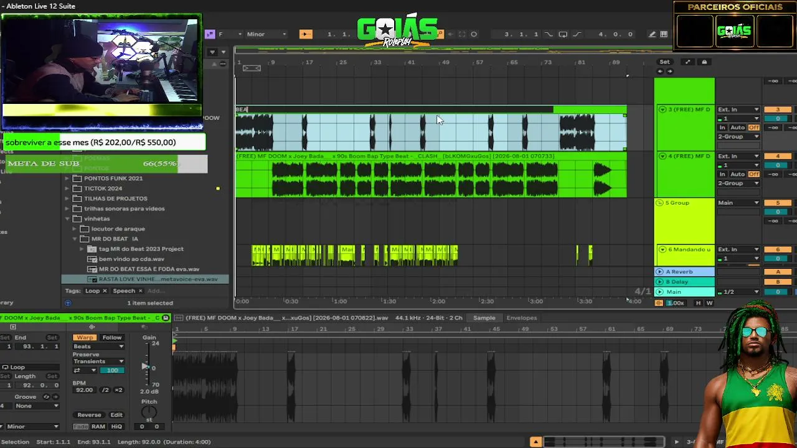
Task: Toggle the lock envelopes icon
Action: click(x=704, y=62)
